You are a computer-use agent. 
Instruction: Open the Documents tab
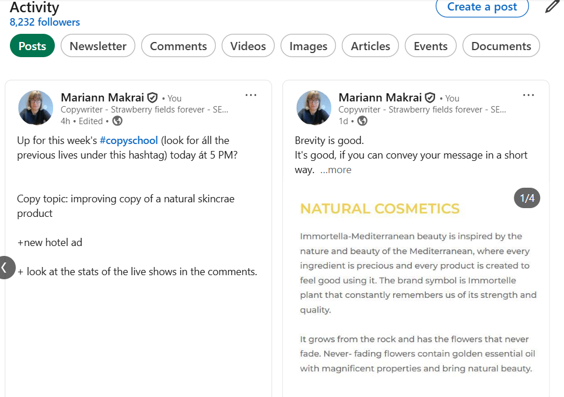[501, 45]
